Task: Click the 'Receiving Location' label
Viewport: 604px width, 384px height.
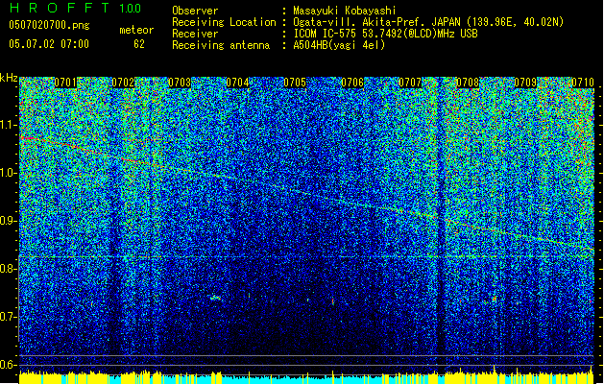Action: coord(224,22)
